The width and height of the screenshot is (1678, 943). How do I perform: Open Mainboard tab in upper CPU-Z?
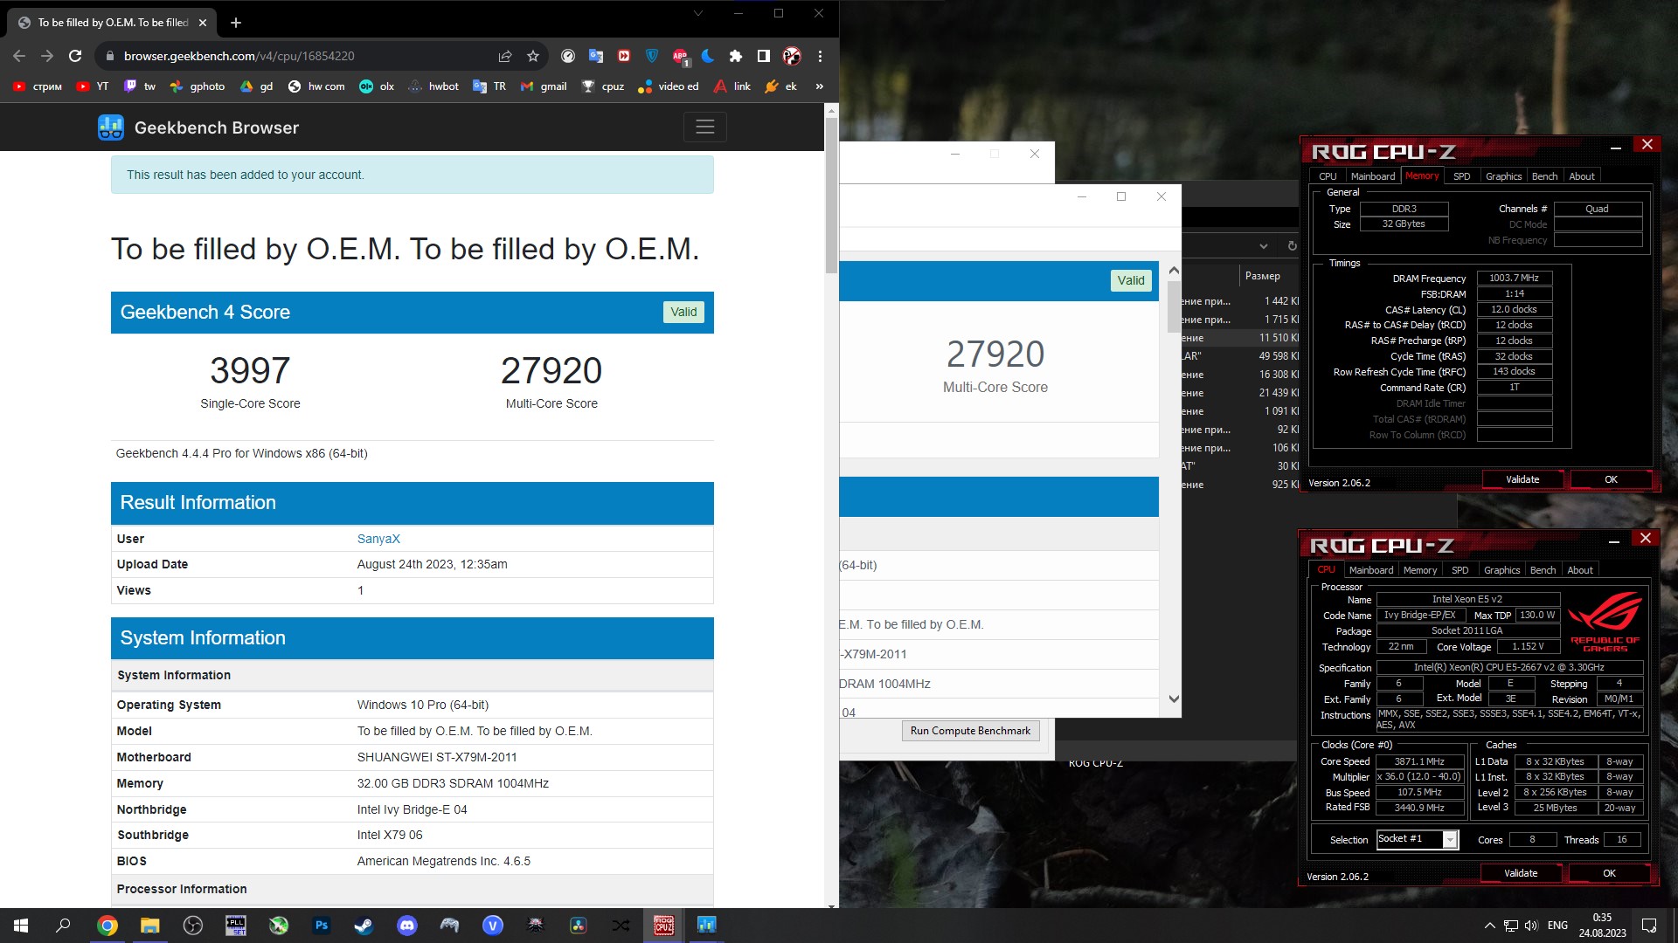1373,176
